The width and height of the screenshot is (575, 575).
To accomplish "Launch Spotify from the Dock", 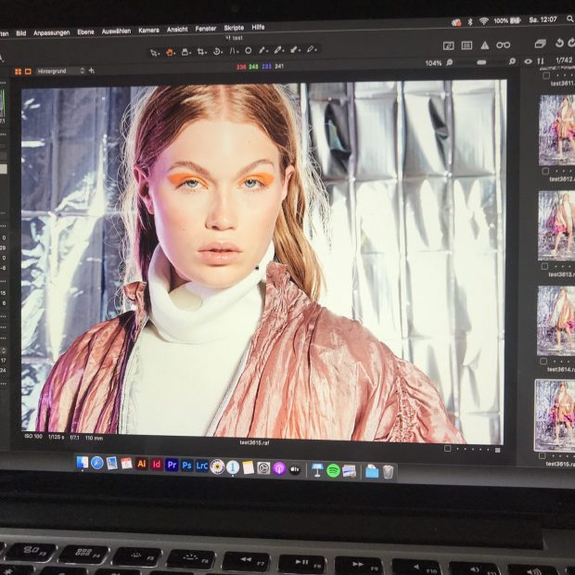I will pos(333,470).
